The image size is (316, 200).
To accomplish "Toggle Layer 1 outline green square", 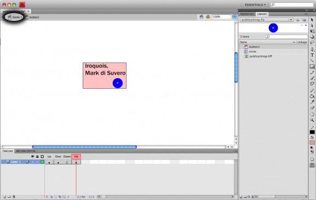I will (42, 162).
